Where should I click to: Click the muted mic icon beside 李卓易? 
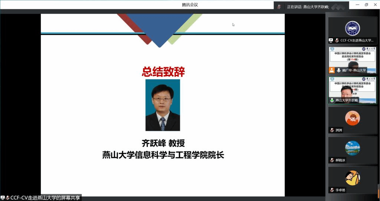pyautogui.click(x=332, y=190)
